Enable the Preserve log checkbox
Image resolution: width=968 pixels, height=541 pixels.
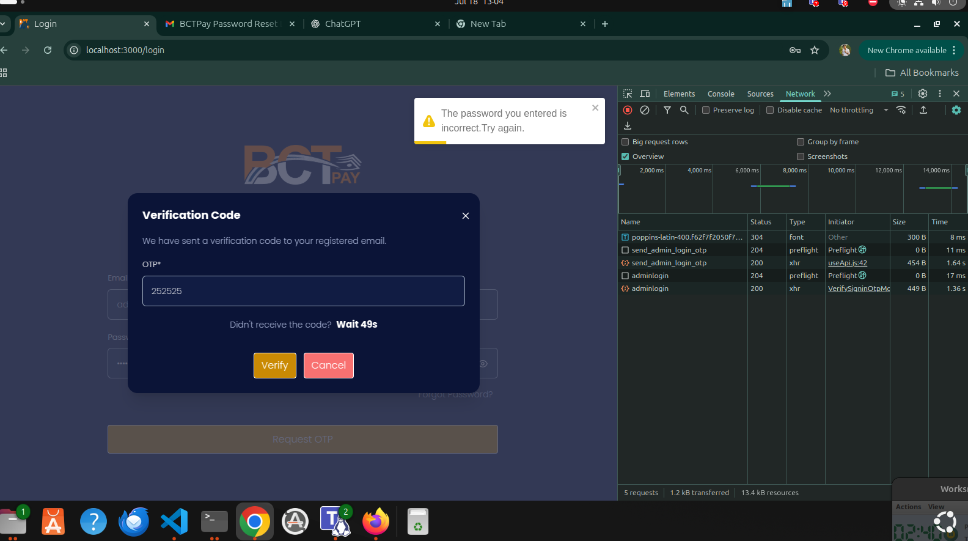click(706, 110)
